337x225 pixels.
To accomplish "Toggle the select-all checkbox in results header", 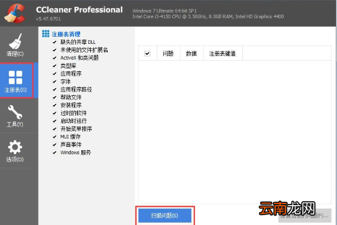I will coord(147,53).
